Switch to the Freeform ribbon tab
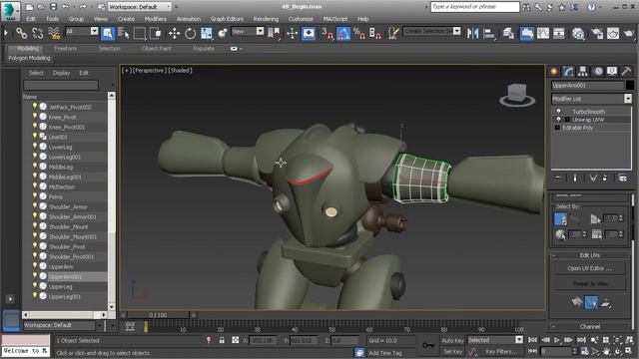The width and height of the screenshot is (639, 359). coord(65,48)
